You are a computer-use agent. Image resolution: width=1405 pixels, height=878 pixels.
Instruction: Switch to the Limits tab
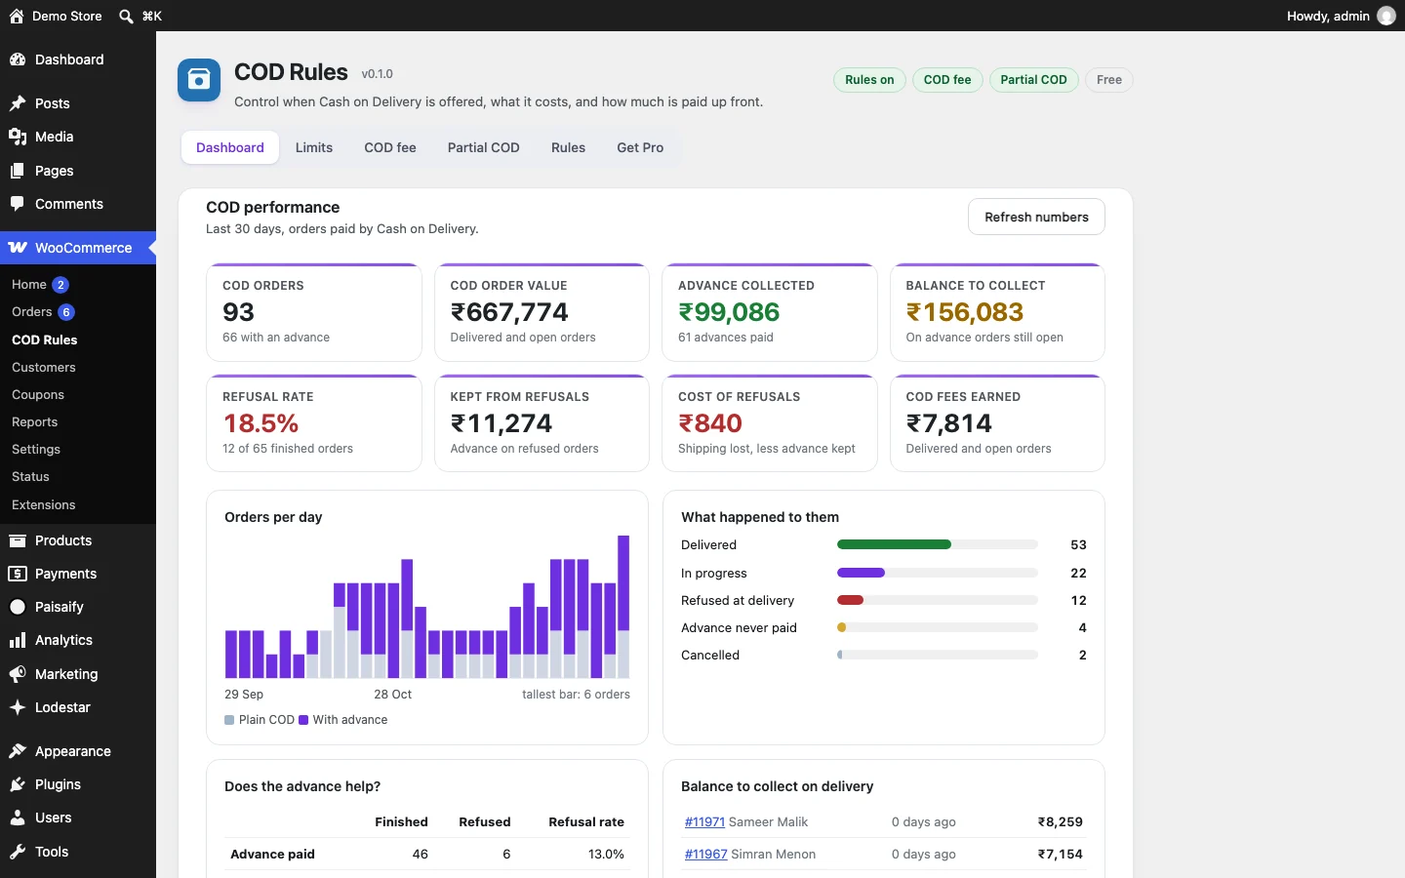click(314, 147)
